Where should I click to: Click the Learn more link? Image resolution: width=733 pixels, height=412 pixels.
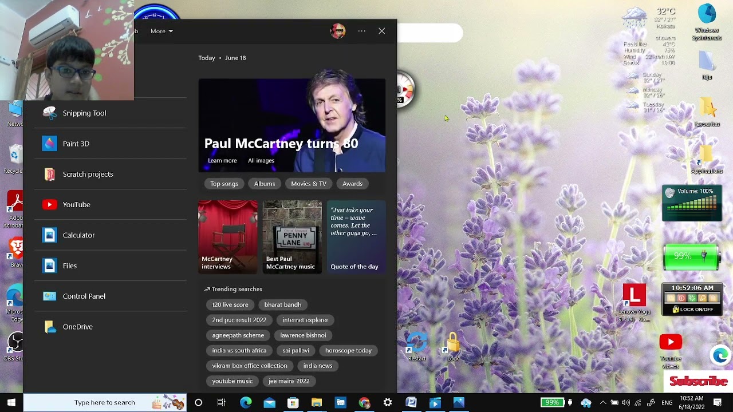pos(222,161)
